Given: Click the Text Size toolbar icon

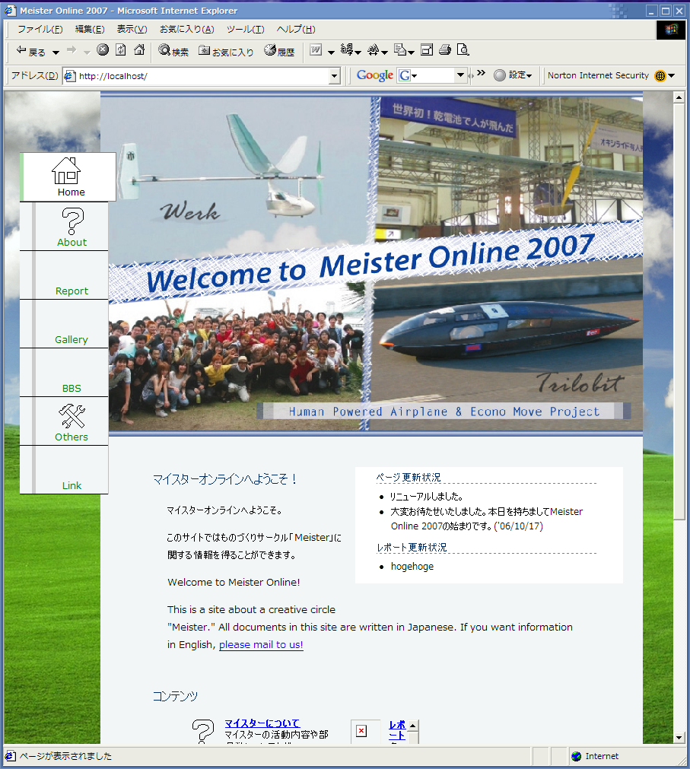Looking at the screenshot, I should [x=374, y=49].
